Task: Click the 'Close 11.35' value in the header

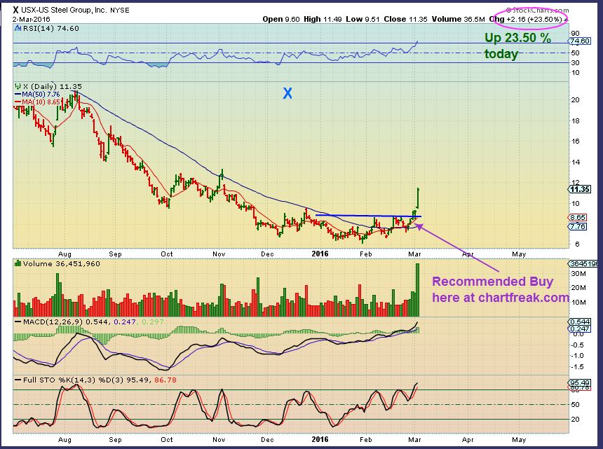Action: [x=406, y=19]
